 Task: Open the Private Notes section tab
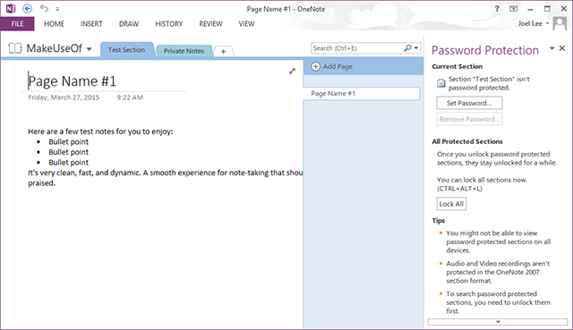coord(184,51)
